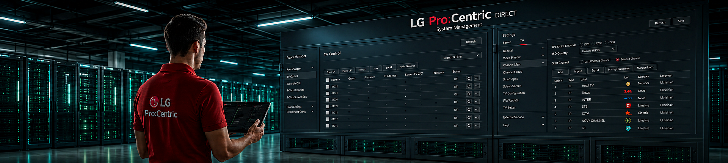The image size is (728, 163).
Task: Switch to the Server settings tab
Action: pyautogui.click(x=507, y=42)
